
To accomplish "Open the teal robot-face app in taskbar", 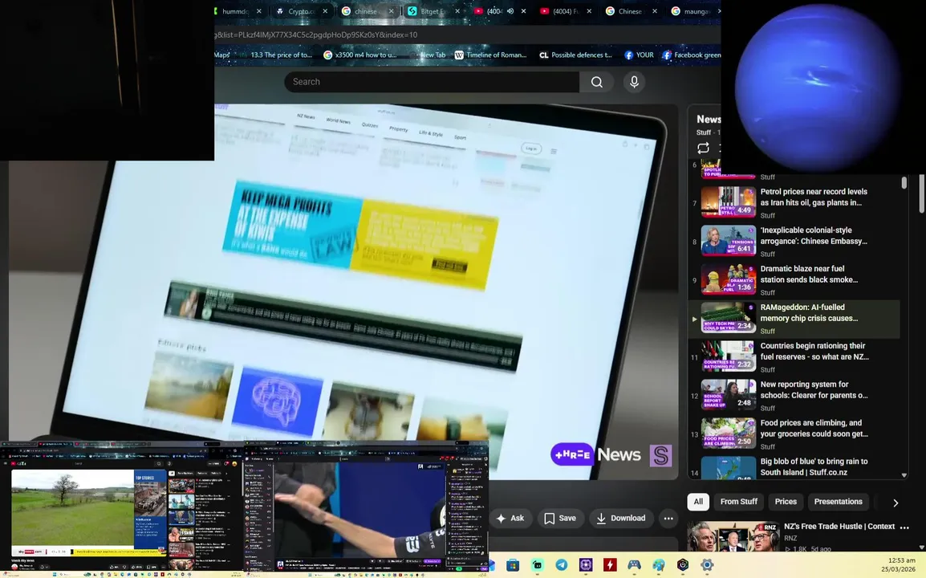I will pos(538,566).
